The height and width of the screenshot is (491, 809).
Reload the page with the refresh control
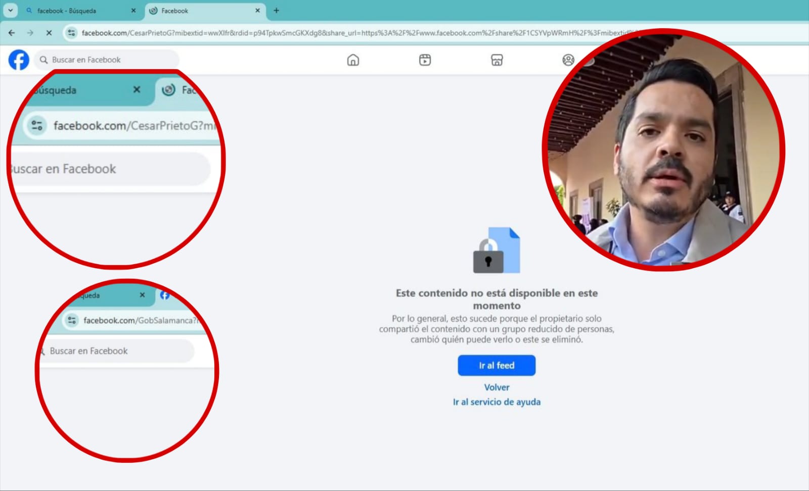[x=49, y=33]
